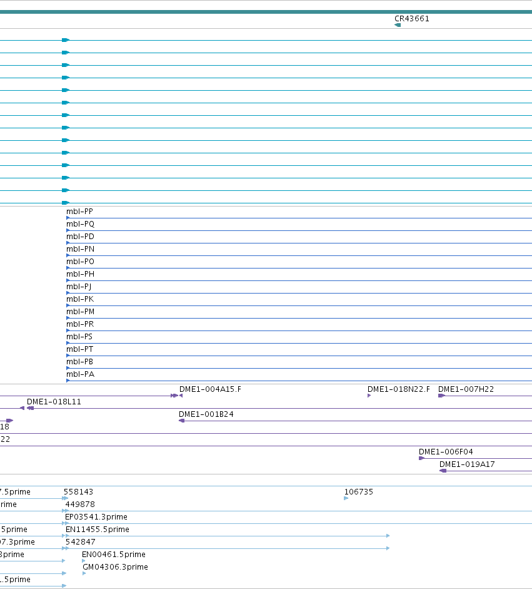Click the DME1-018N22.F clone label
Screen dimensions: 532x589
[x=399, y=389]
